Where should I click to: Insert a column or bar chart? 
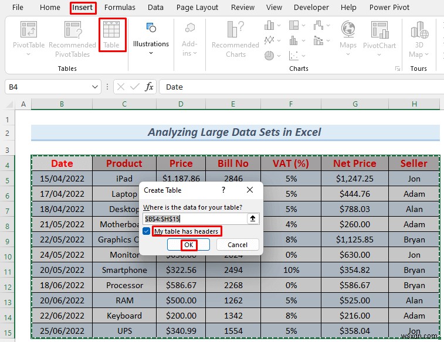(x=269, y=25)
